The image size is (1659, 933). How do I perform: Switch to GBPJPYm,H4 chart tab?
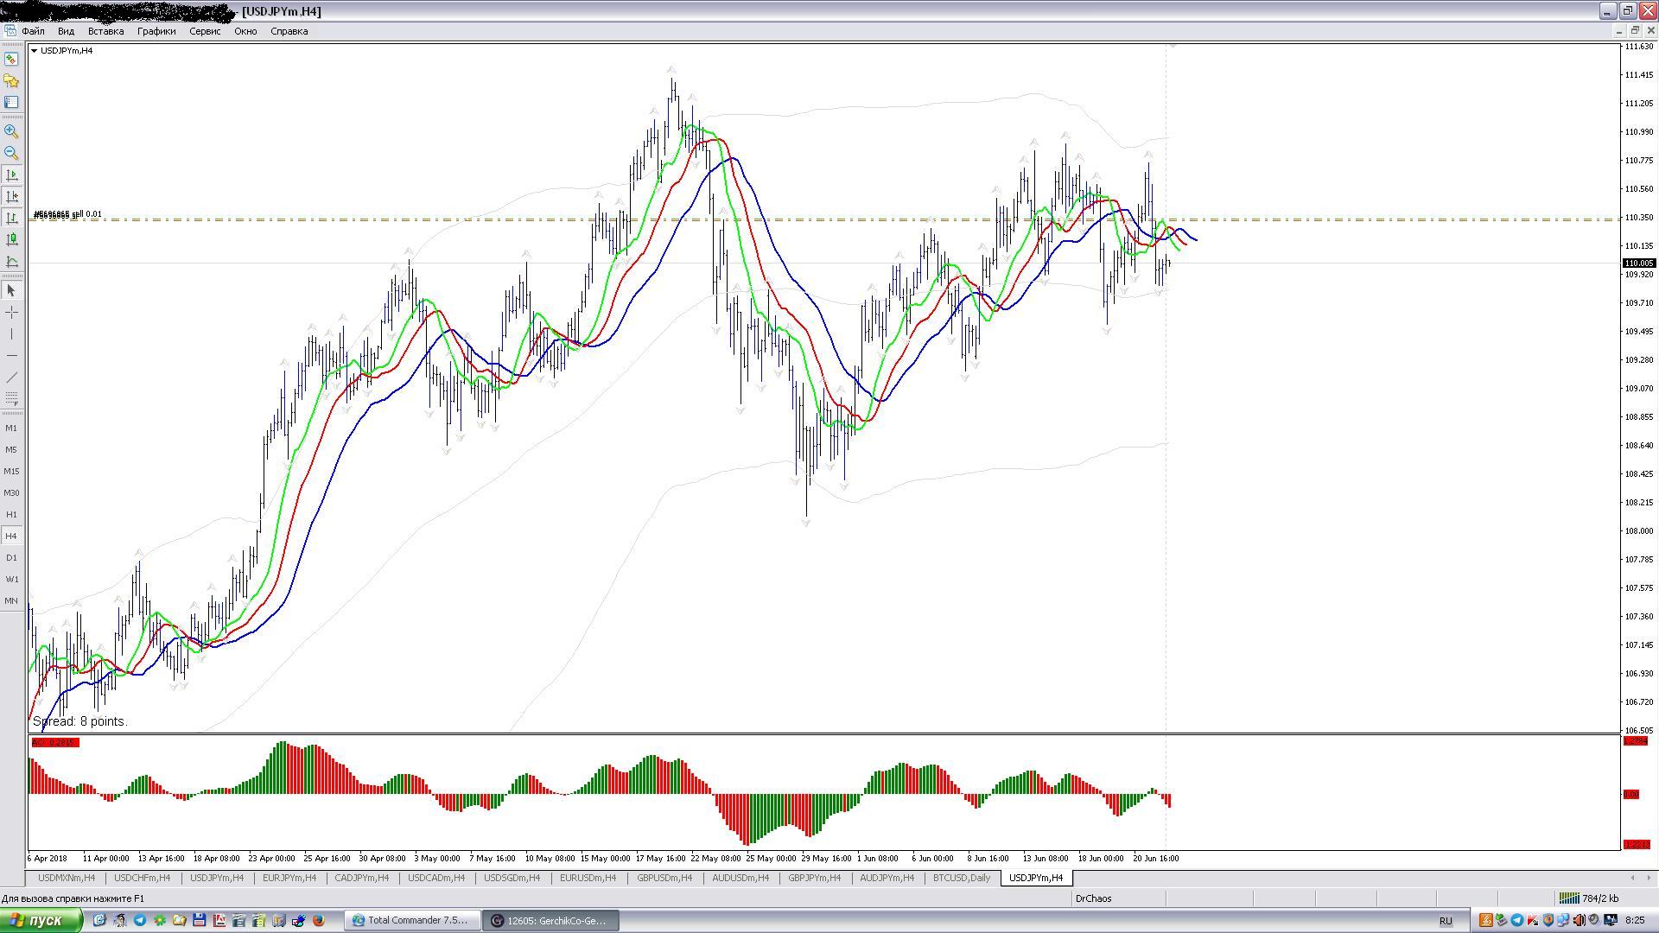click(814, 878)
